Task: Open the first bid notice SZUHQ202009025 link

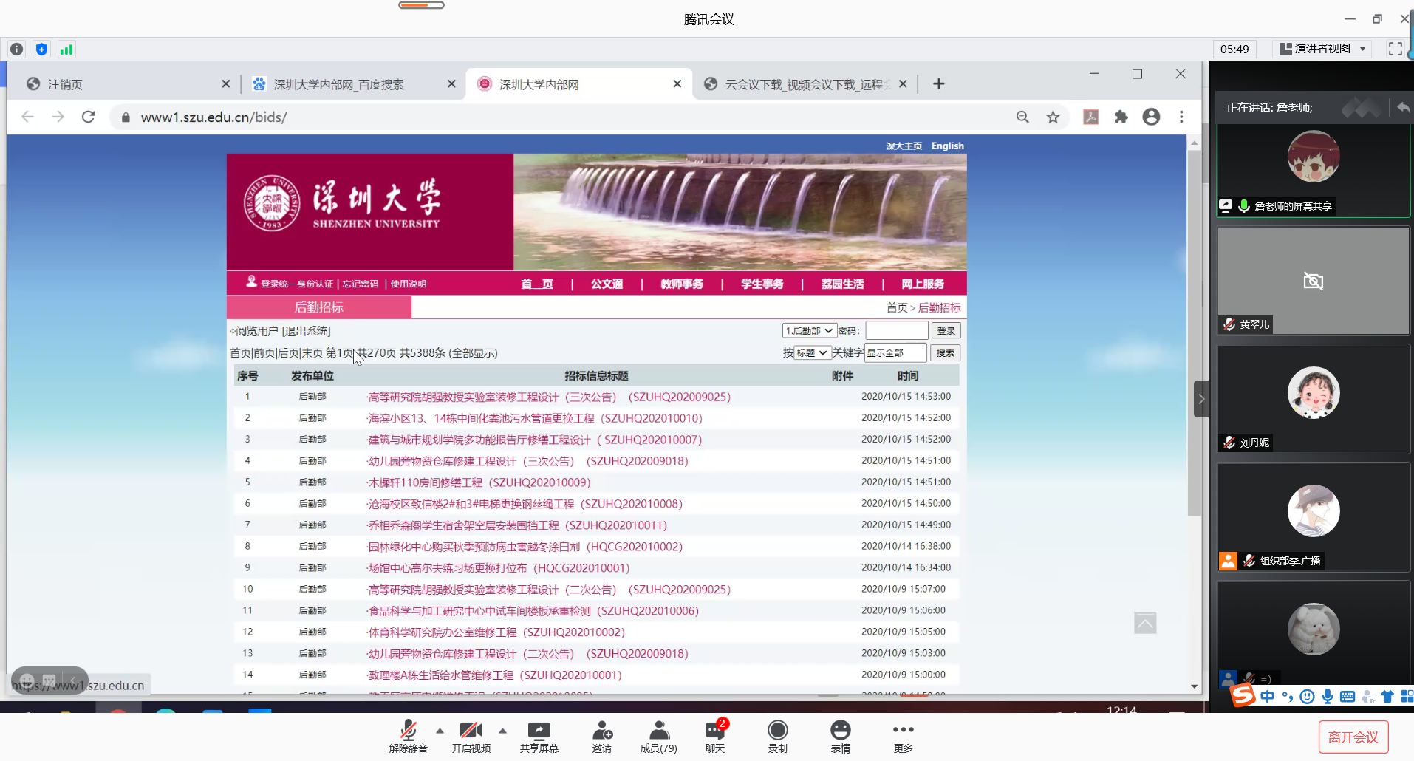Action: [x=548, y=397]
